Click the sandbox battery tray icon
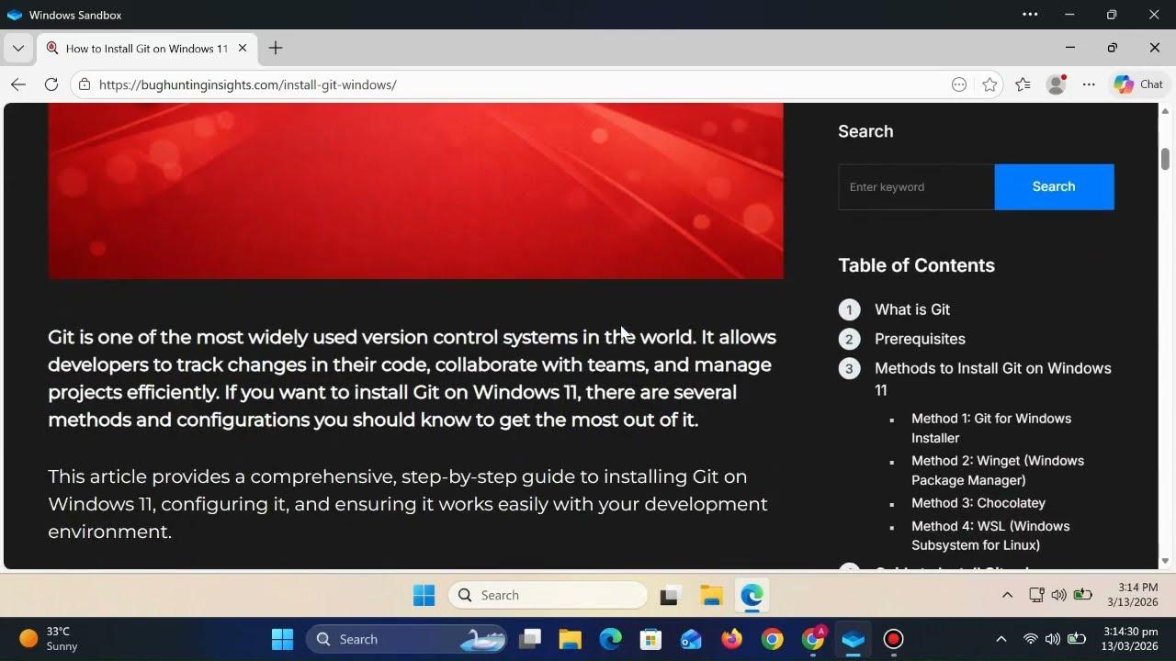1176x661 pixels. (1082, 595)
